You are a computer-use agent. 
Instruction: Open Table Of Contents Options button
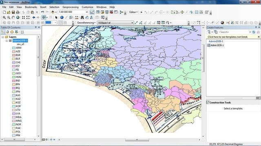coord(22,32)
